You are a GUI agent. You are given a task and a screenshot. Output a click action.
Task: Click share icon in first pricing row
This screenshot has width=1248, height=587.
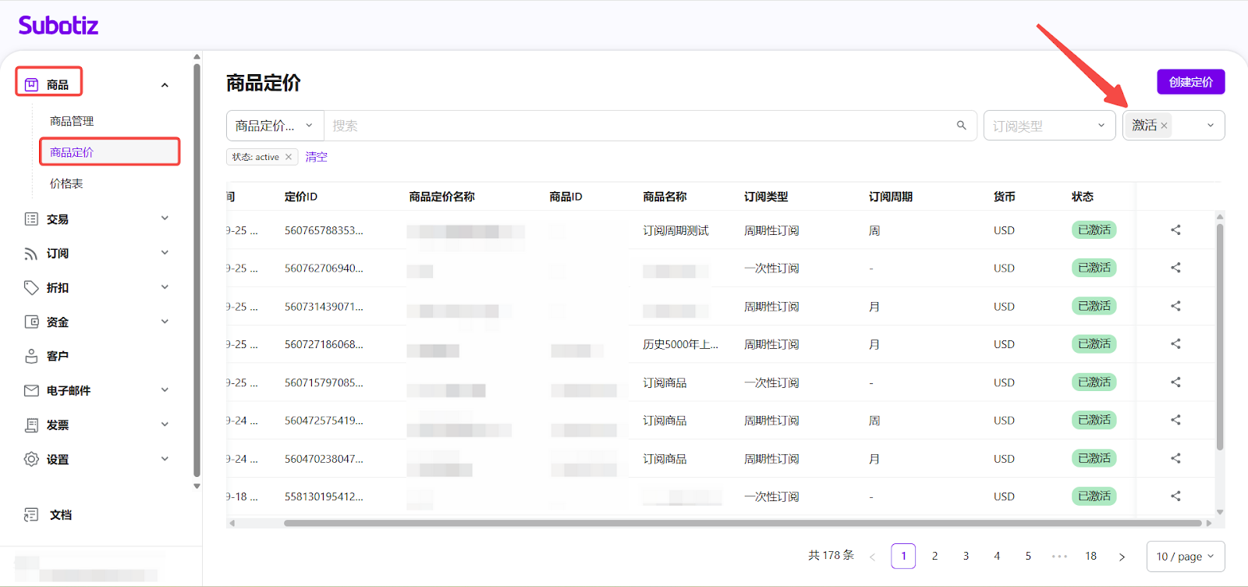tap(1175, 230)
